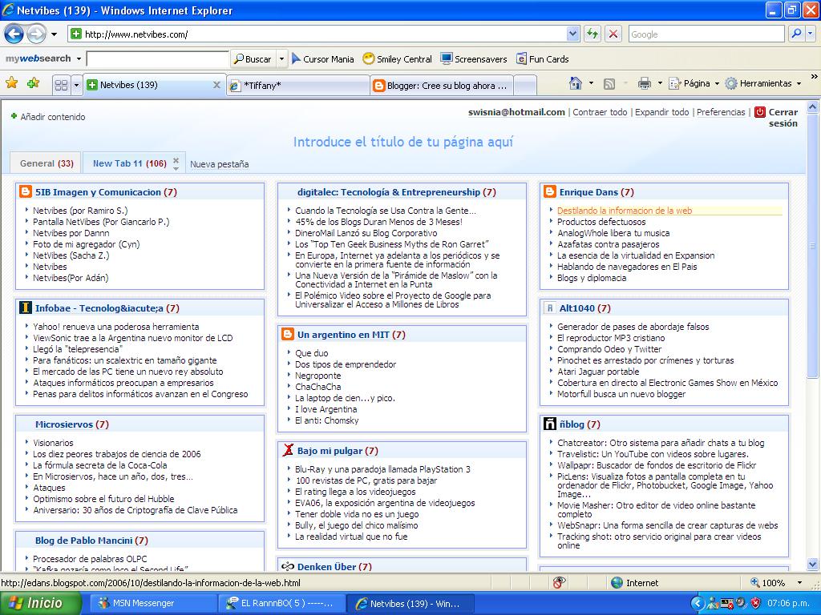Image resolution: width=821 pixels, height=615 pixels.
Task: Click Nueva pestaña to add tab
Action: coord(220,164)
